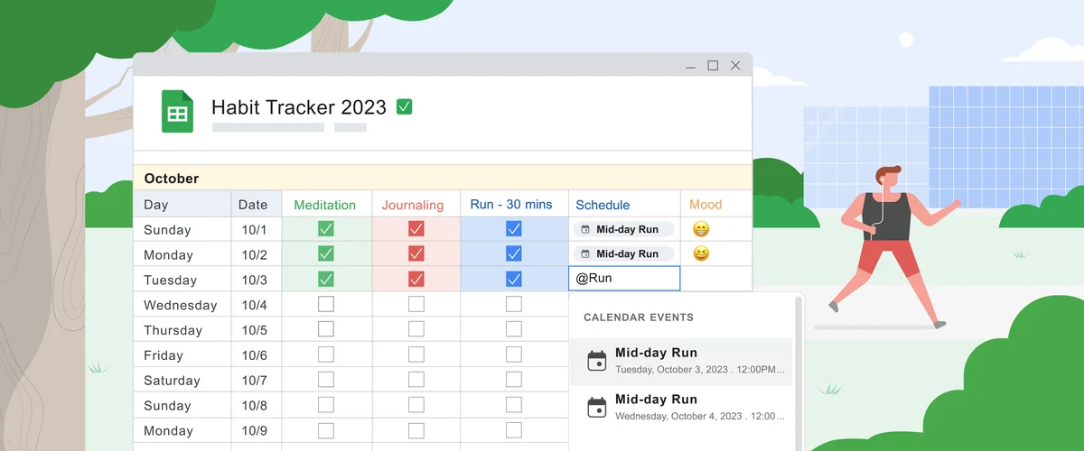The width and height of the screenshot is (1084, 451).
Task: Select the Wednesday day cell
Action: 182,305
